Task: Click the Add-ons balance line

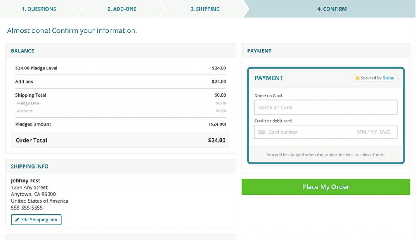Action: (120, 82)
